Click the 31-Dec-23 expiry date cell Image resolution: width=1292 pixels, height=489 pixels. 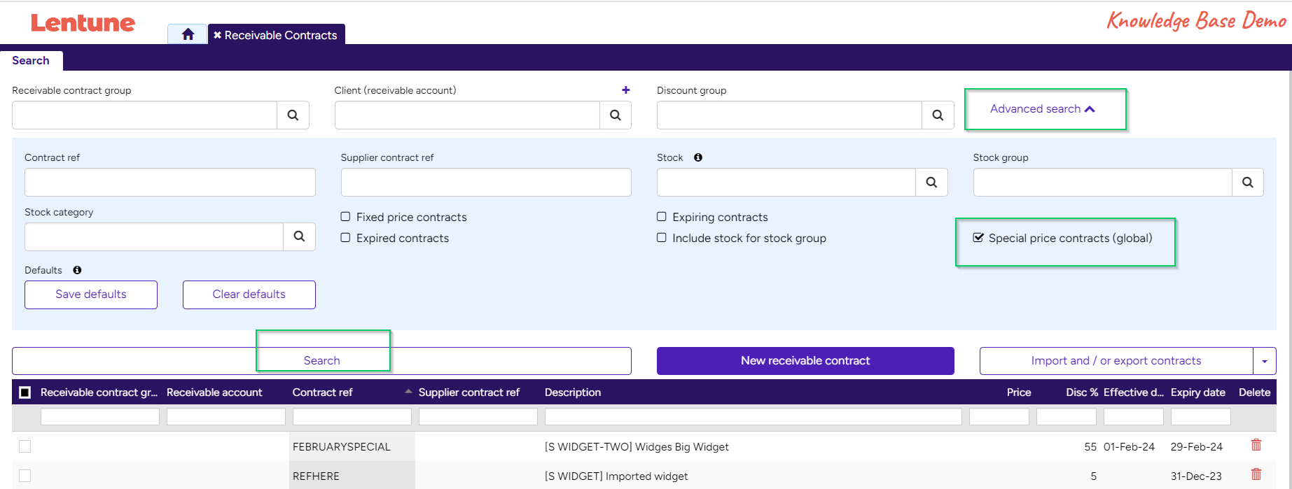[x=1196, y=476]
